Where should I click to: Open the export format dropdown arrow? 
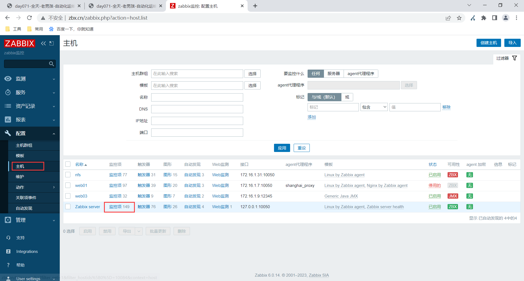(x=139, y=231)
